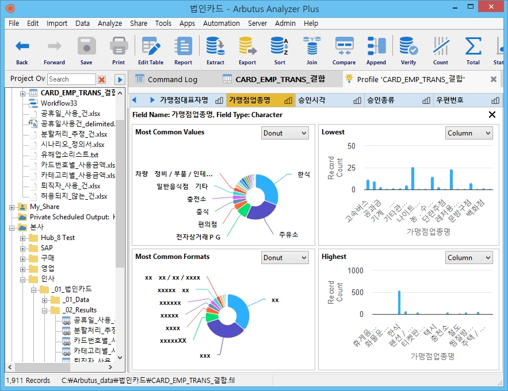
Task: Switch to the Command Log tab
Action: 166,79
